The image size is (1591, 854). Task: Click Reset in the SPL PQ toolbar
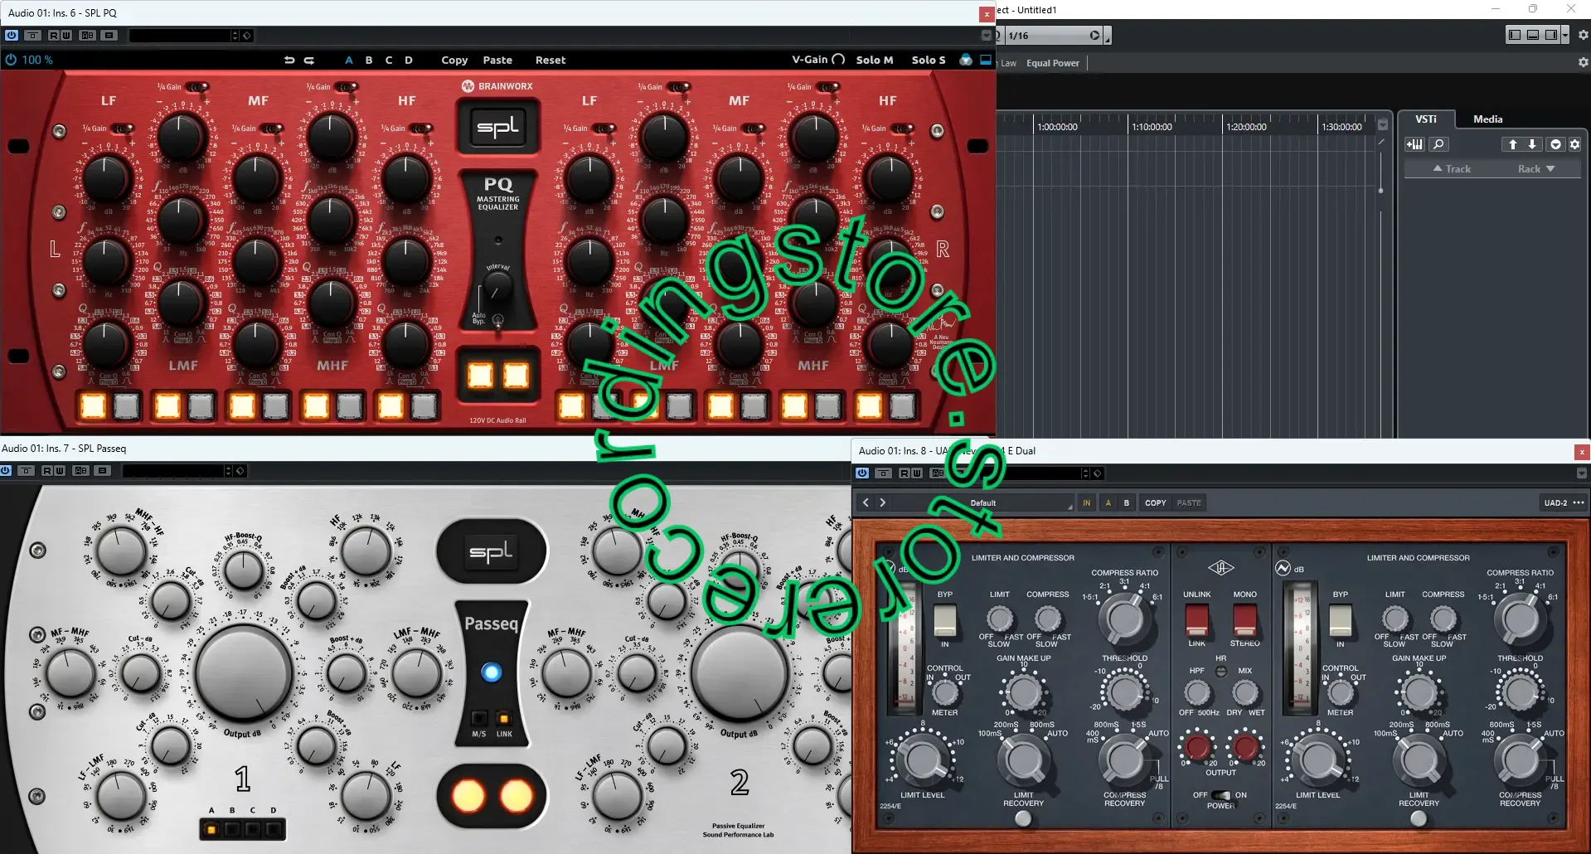tap(551, 60)
